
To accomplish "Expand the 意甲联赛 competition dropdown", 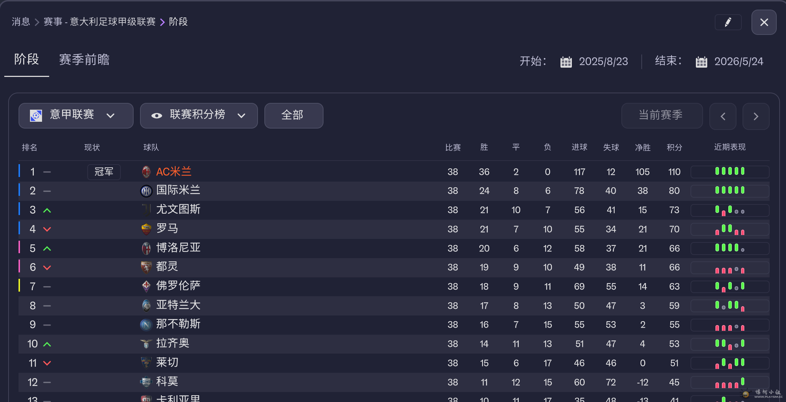I will point(111,116).
